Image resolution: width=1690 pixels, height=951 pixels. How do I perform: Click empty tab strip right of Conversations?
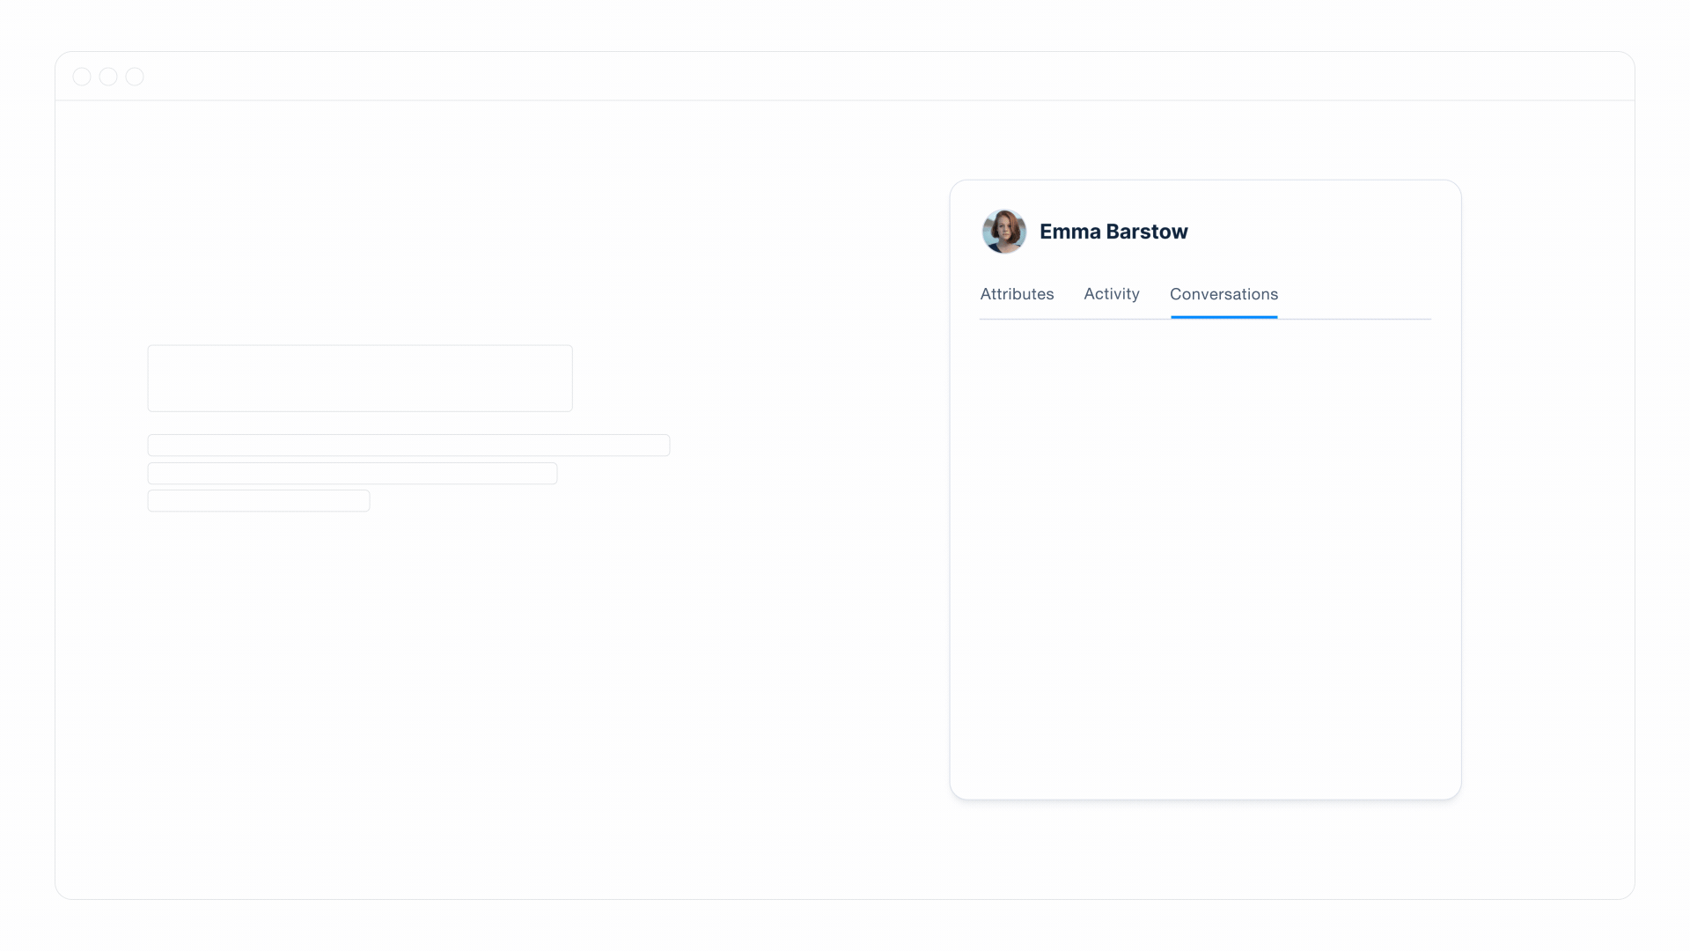click(1356, 294)
